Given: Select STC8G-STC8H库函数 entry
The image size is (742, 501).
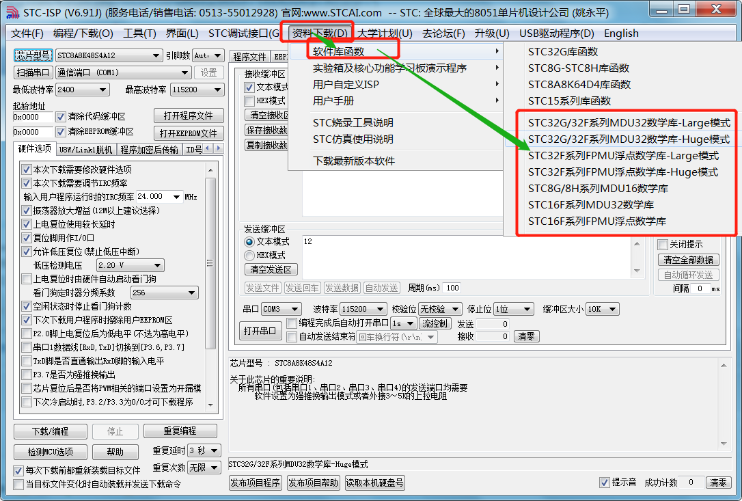Looking at the screenshot, I should (578, 68).
